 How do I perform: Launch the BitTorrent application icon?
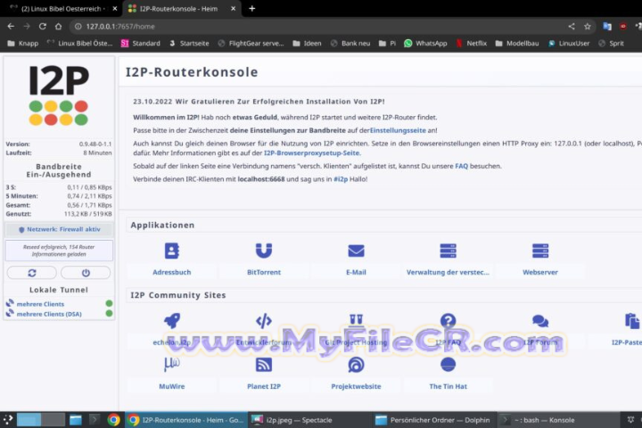[264, 251]
